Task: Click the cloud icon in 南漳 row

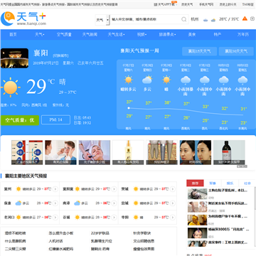Action: [77, 203]
